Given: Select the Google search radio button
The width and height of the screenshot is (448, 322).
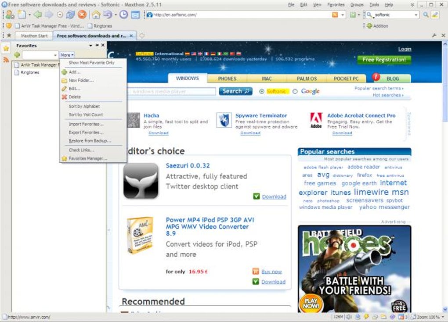Looking at the screenshot, I should [x=295, y=91].
